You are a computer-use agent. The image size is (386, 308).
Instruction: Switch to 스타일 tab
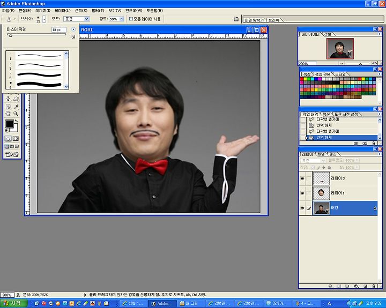(341, 74)
